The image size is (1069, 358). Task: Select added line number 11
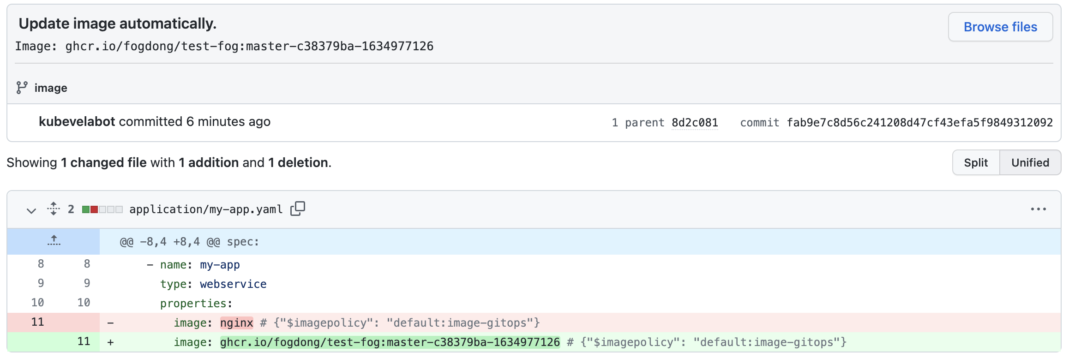pos(84,341)
